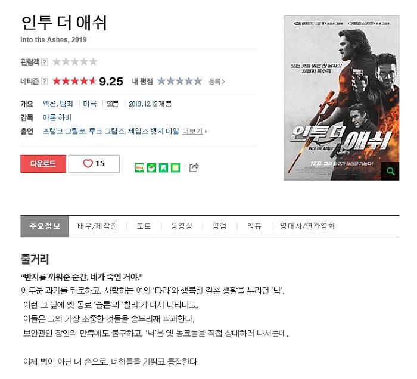Open the 등록 rating submit link

tap(217, 82)
